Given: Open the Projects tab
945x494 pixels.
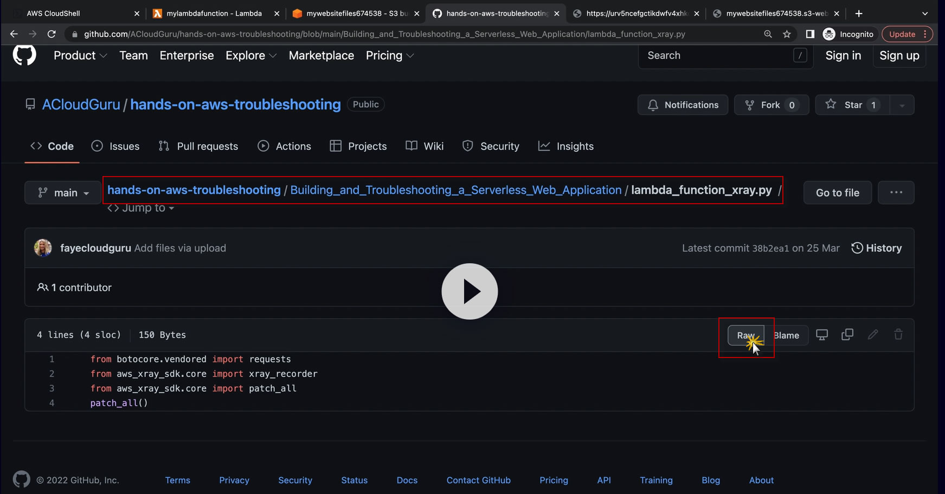Looking at the screenshot, I should (358, 146).
